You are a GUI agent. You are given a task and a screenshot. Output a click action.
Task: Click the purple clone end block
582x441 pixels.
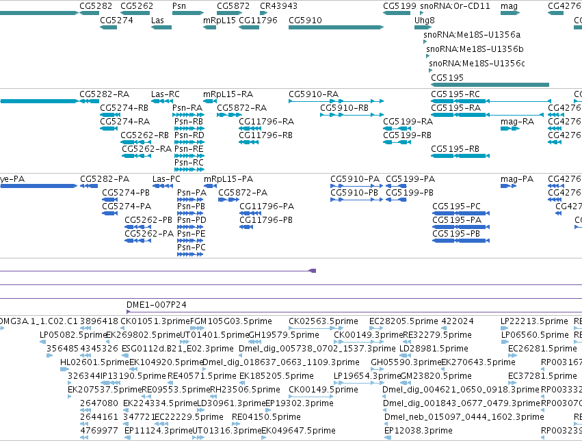pyautogui.click(x=313, y=271)
